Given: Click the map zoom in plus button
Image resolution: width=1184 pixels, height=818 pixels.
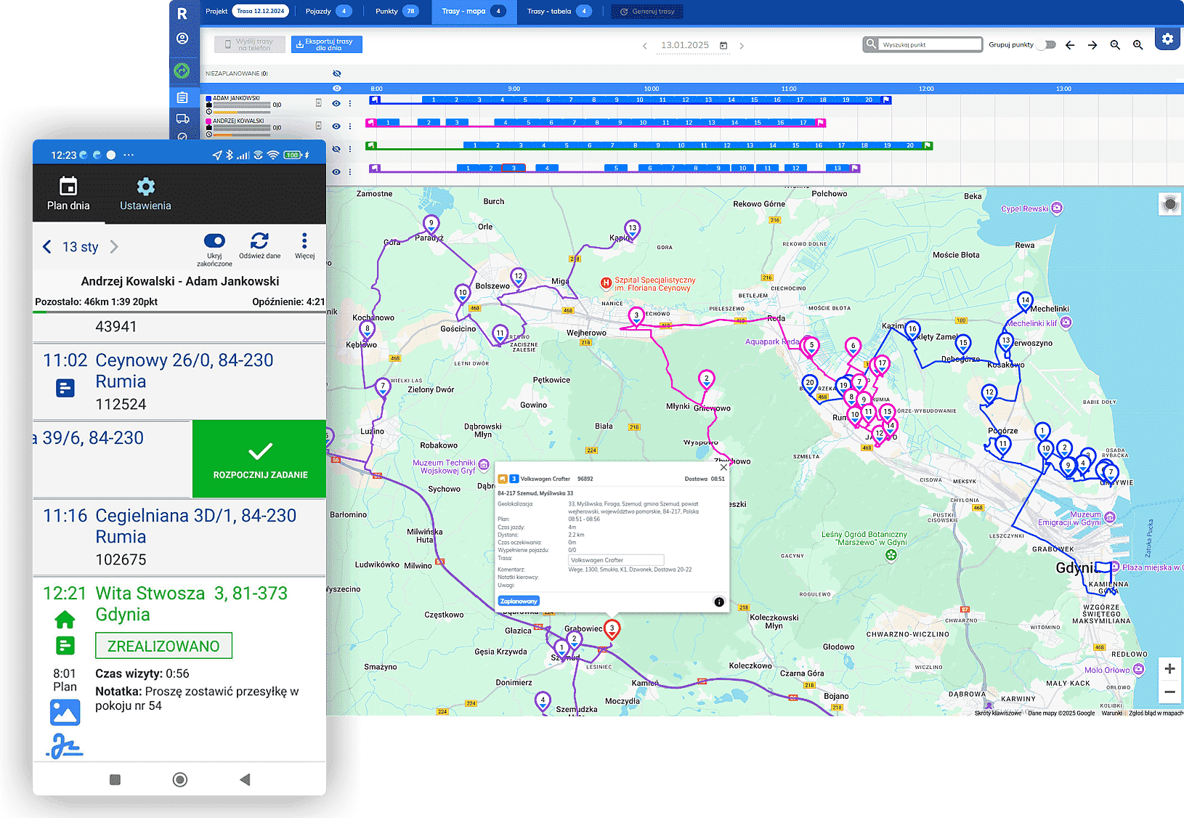Looking at the screenshot, I should click(x=1169, y=668).
